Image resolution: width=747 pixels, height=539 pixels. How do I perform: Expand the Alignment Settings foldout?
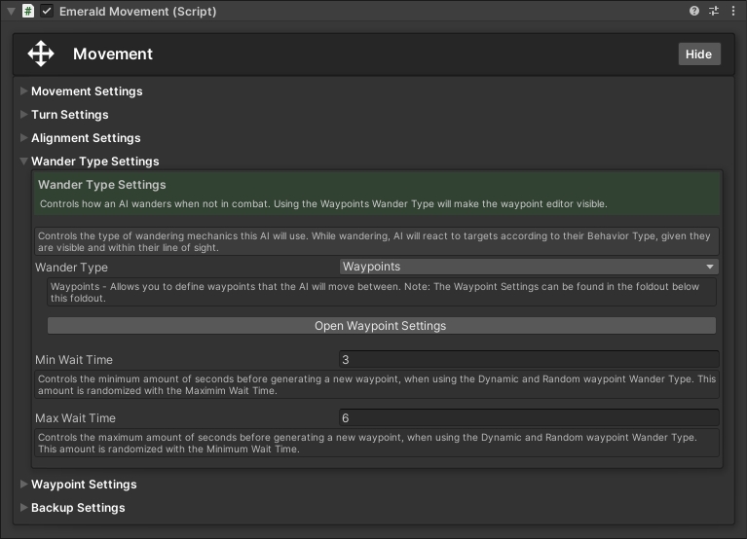click(24, 138)
